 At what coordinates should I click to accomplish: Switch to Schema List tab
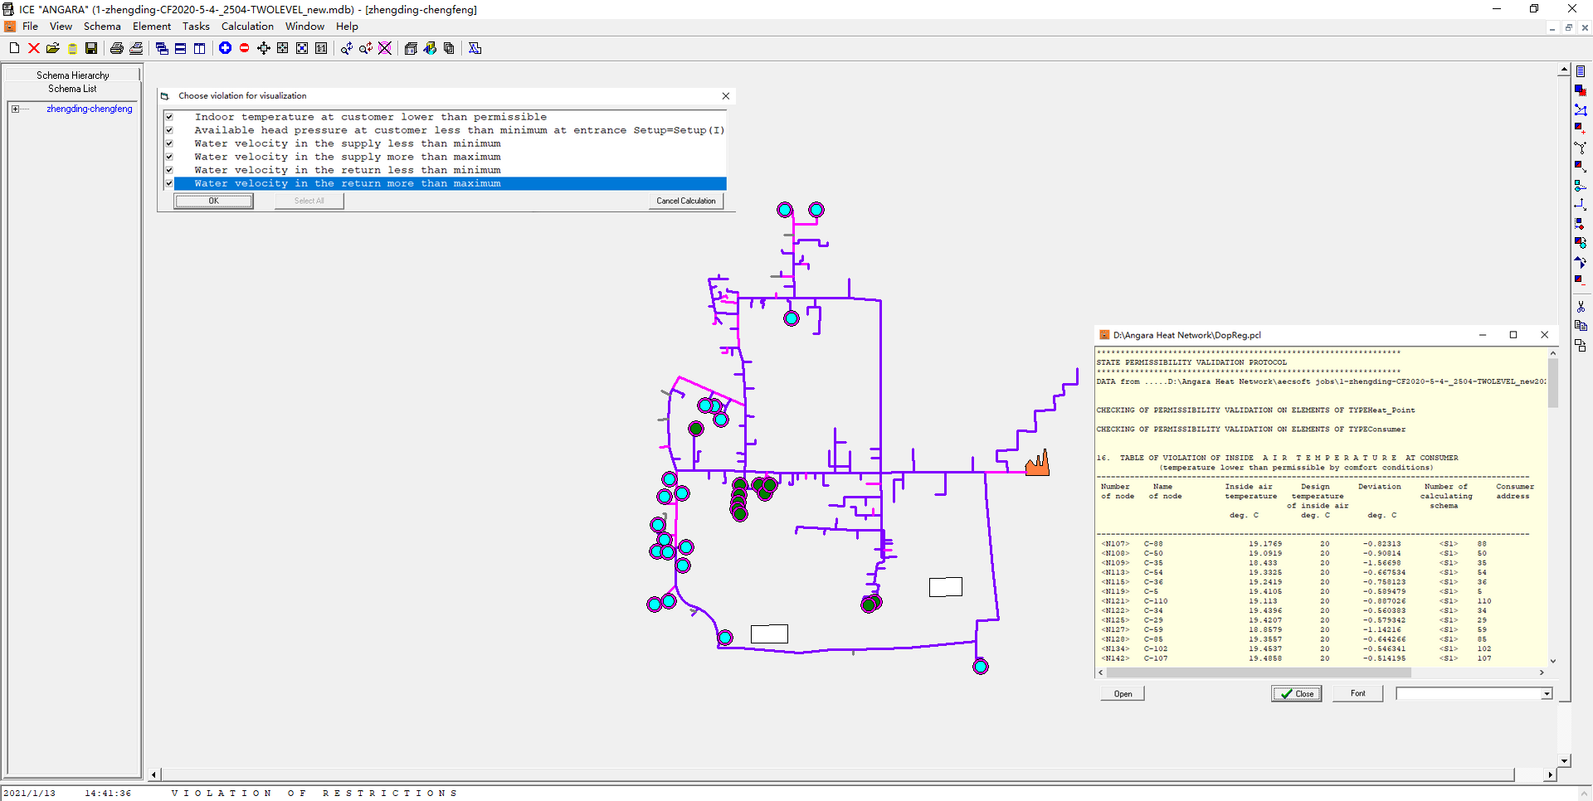(72, 89)
